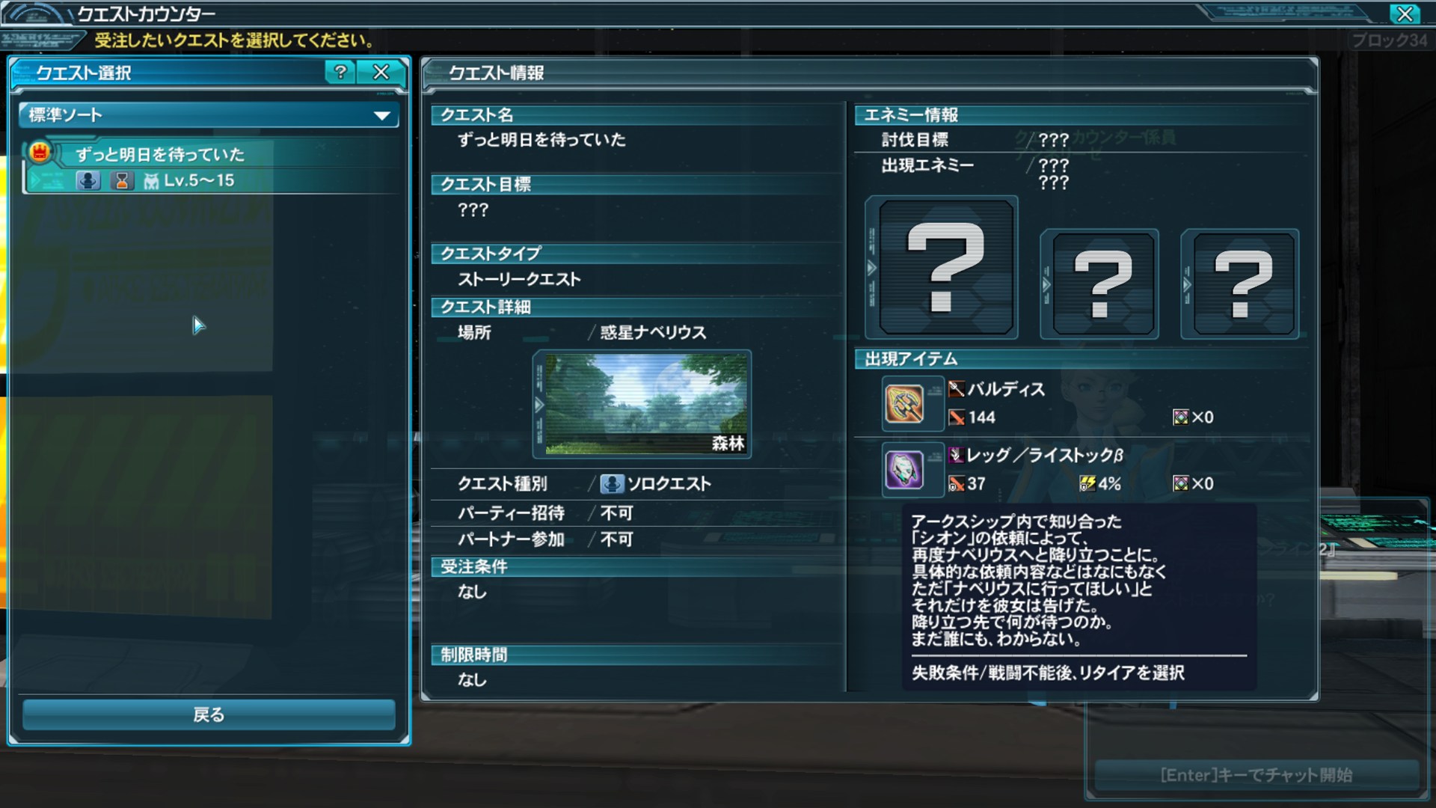Click the レッグ／ライストックβ unit icon
Viewport: 1436px width, 808px height.
pyautogui.click(x=904, y=470)
